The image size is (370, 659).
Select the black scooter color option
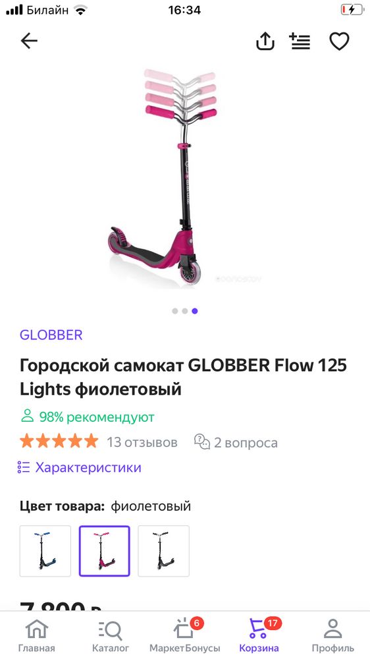point(164,551)
